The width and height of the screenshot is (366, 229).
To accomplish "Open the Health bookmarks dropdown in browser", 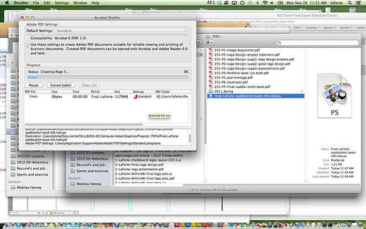I will coord(346,28).
